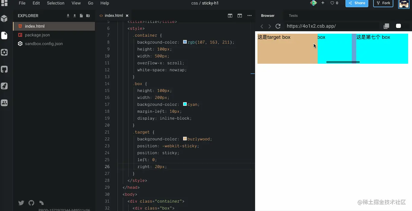This screenshot has height=211, width=412.
Task: Open the Deployment rocket icon in sidebar
Action: (4, 86)
